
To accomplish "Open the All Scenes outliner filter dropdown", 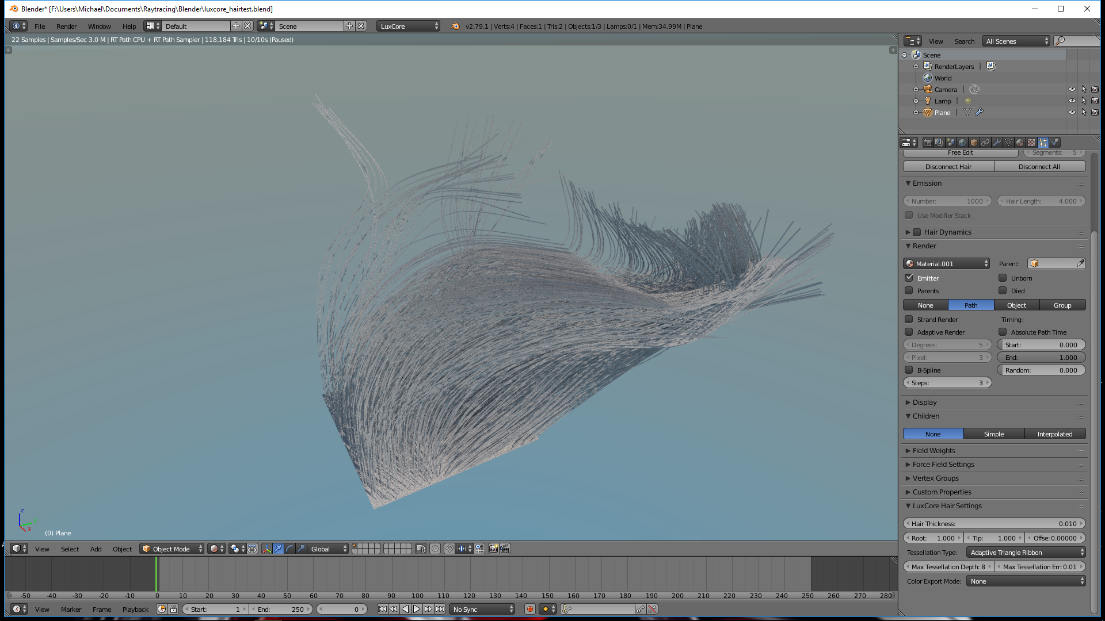I will click(x=1016, y=41).
